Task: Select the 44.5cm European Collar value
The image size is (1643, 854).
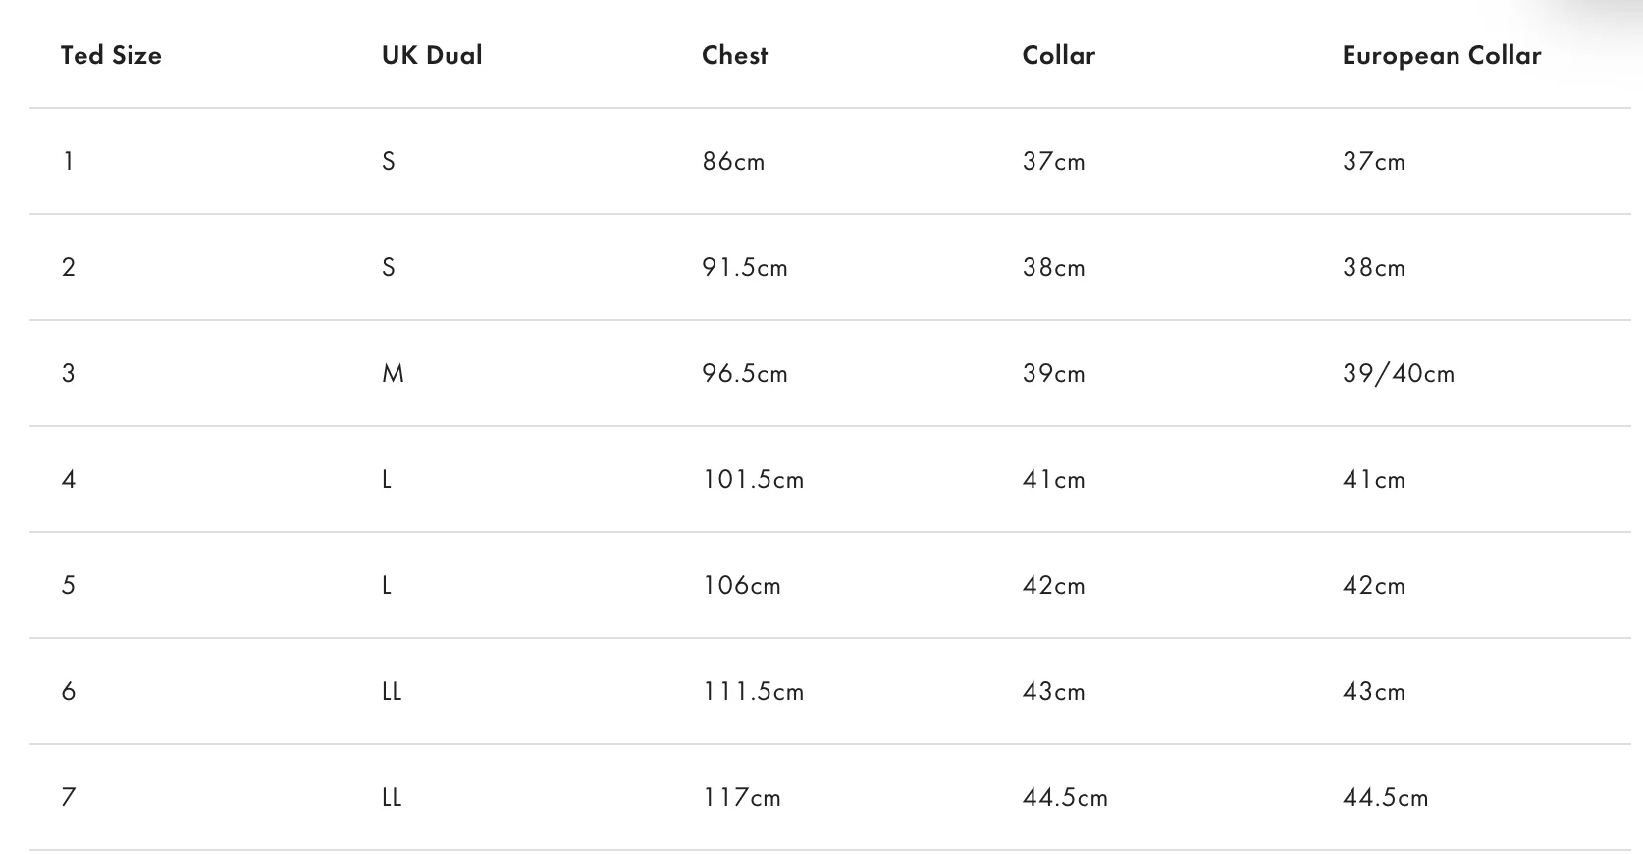Action: [x=1385, y=797]
